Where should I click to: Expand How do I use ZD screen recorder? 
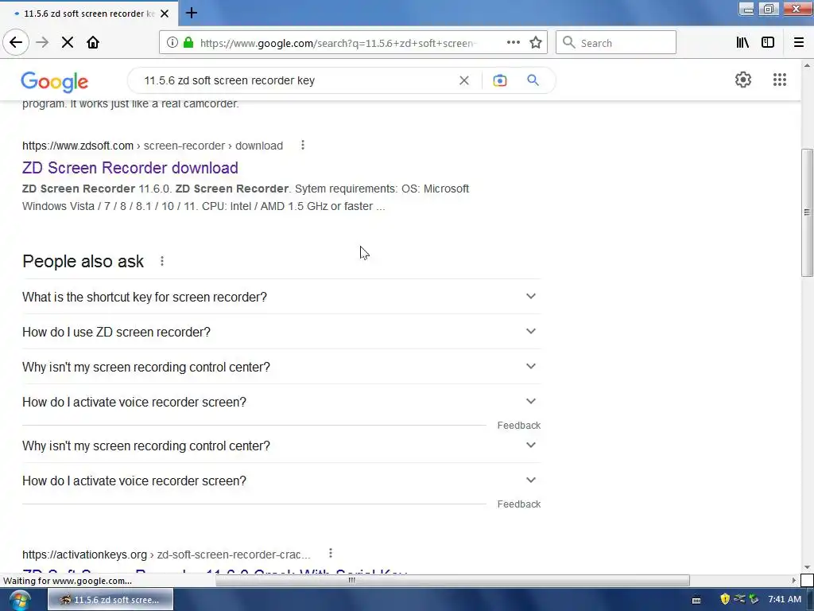tap(281, 332)
